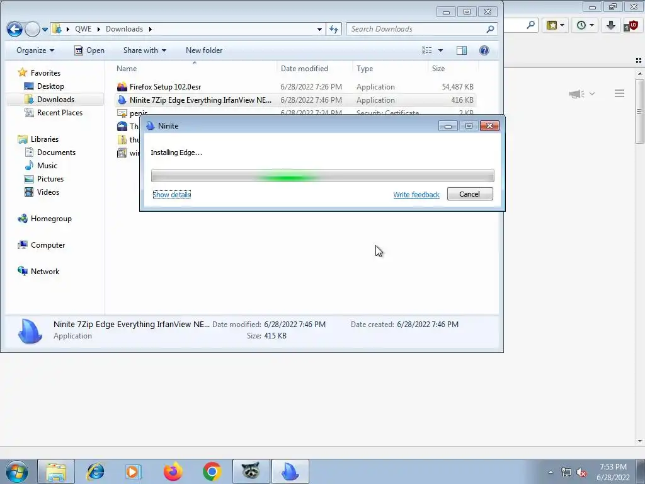Screen dimensions: 645x484
Task: Launch Firefox from the taskbar
Action: click(173, 471)
